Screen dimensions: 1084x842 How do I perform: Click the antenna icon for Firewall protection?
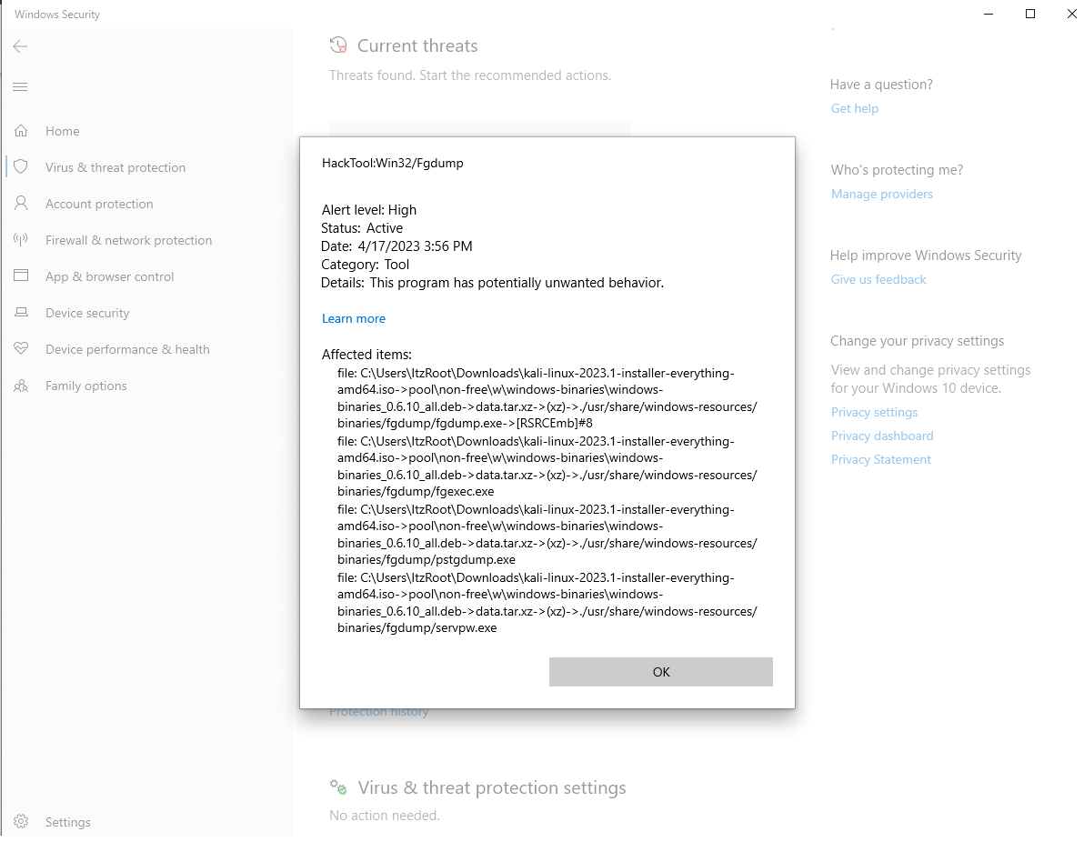click(22, 240)
